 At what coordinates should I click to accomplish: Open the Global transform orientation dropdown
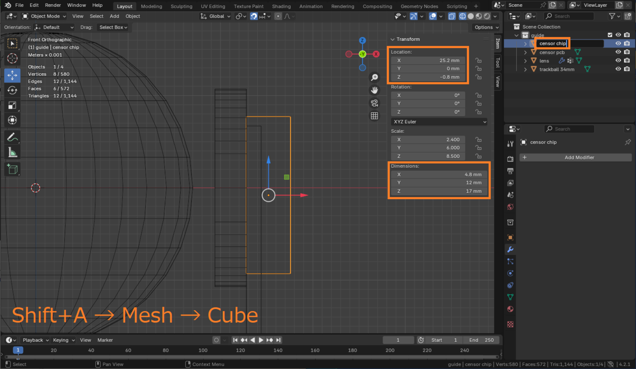click(216, 16)
